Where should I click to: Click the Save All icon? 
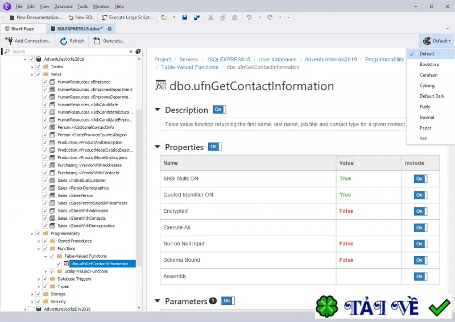(197, 18)
